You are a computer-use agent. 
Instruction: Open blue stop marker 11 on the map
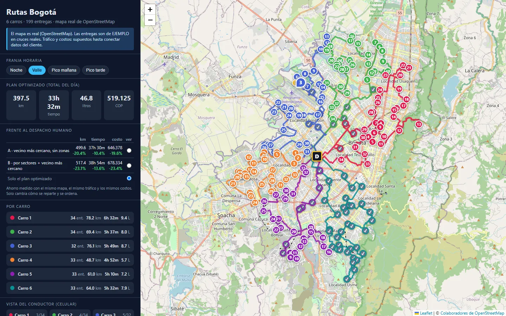pyautogui.click(x=326, y=37)
